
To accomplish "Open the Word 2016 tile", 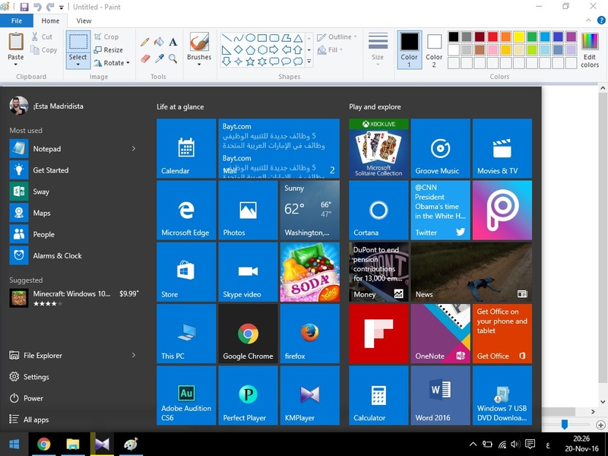I will click(440, 395).
